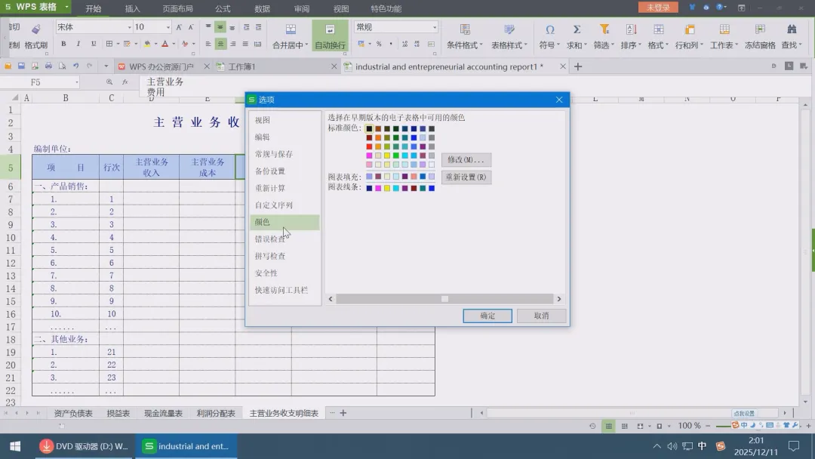Screen dimensions: 815x459
Task: Open the Name Box dropdown arrow
Action: [x=77, y=82]
